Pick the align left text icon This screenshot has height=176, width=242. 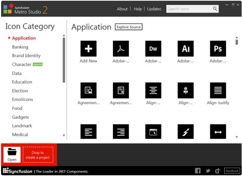point(88,132)
